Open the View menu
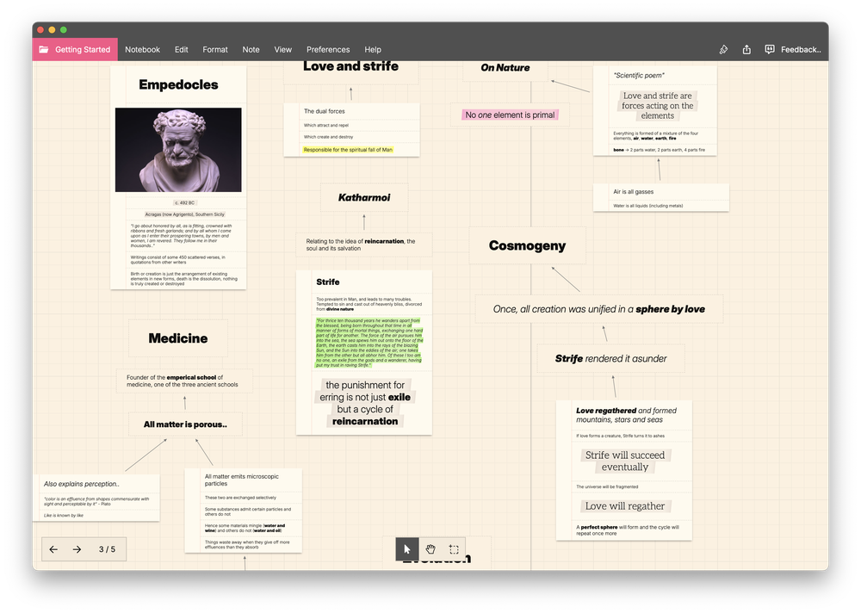 point(282,49)
